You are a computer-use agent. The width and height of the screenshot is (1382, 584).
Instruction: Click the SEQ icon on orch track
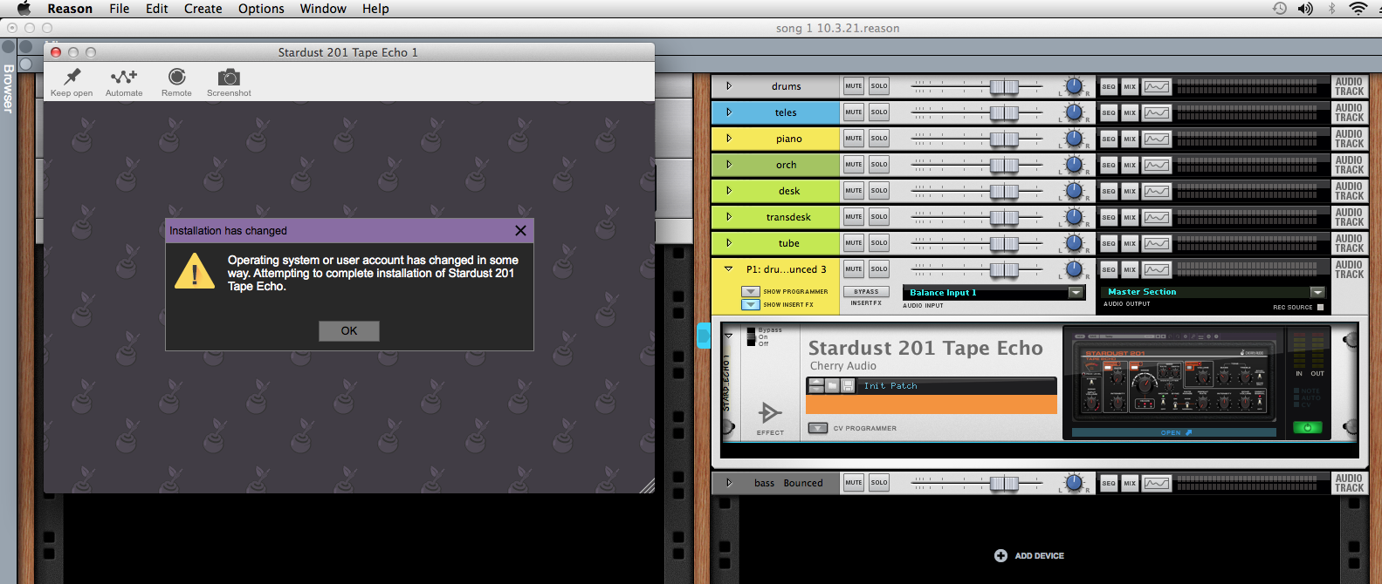coord(1109,165)
